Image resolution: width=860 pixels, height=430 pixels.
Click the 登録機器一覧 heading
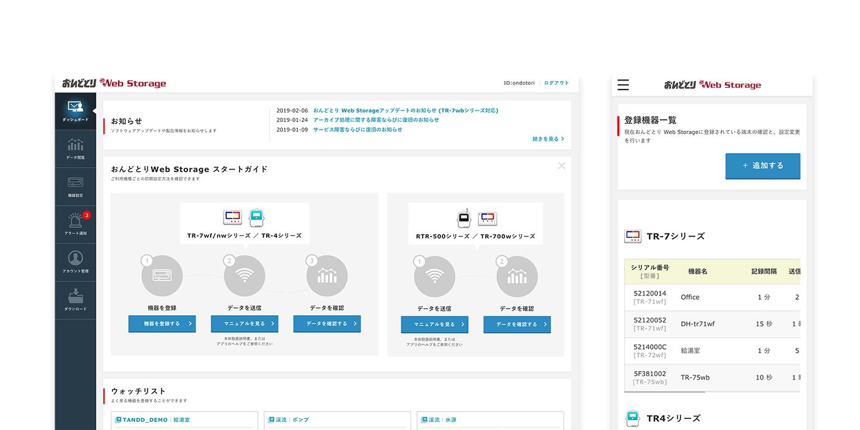coord(651,120)
